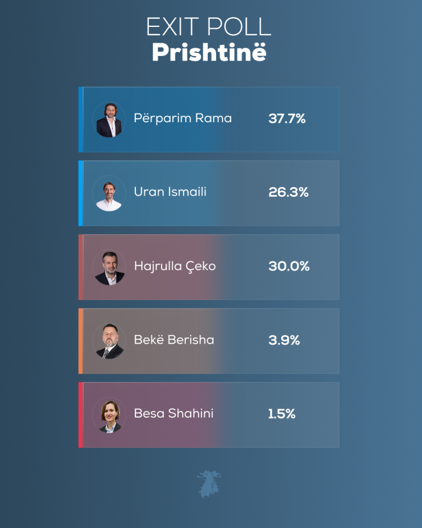Click Hajrulla Çeko's portrait photo

(109, 267)
